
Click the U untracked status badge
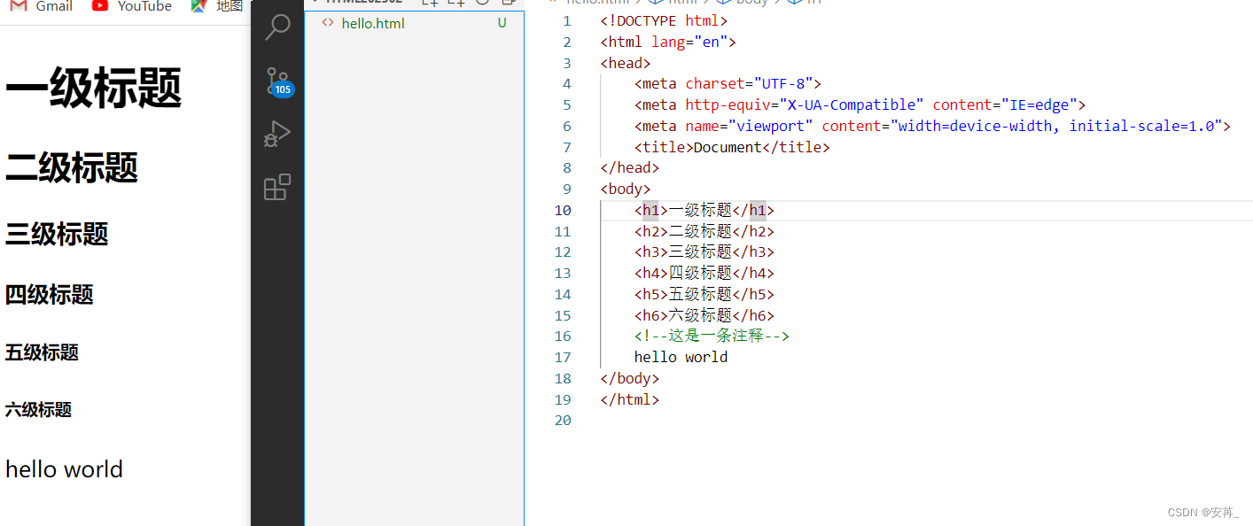coord(502,23)
